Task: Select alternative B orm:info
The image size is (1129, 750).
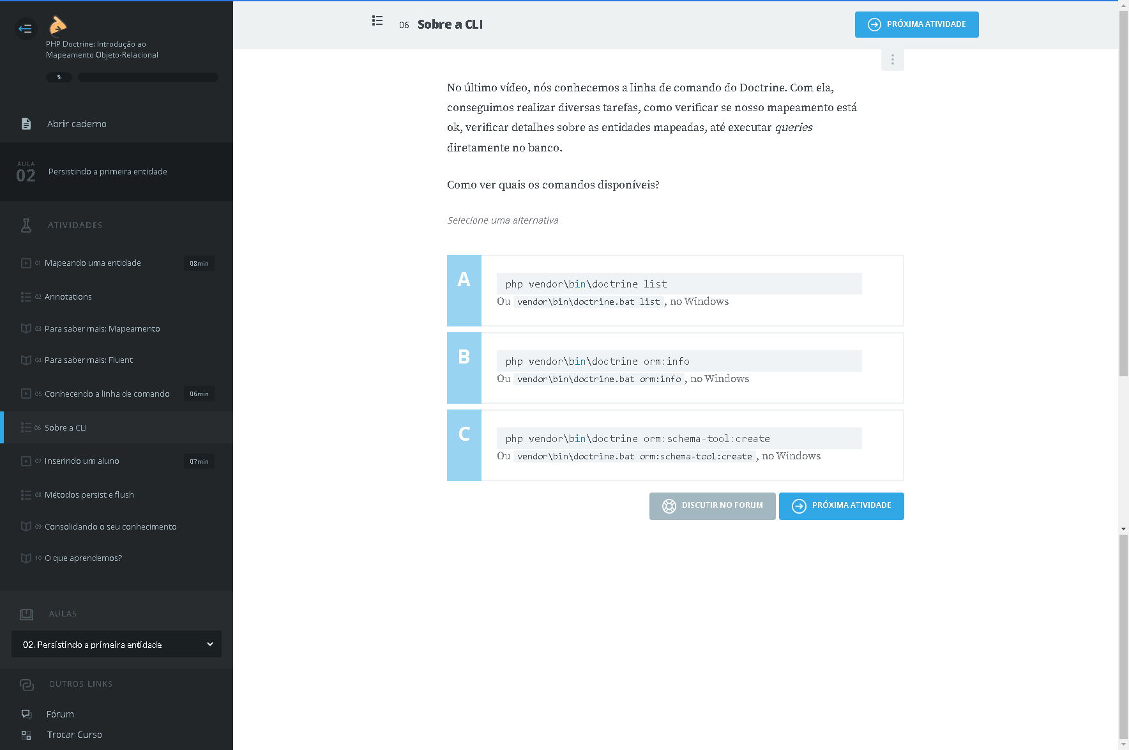Action: [675, 368]
